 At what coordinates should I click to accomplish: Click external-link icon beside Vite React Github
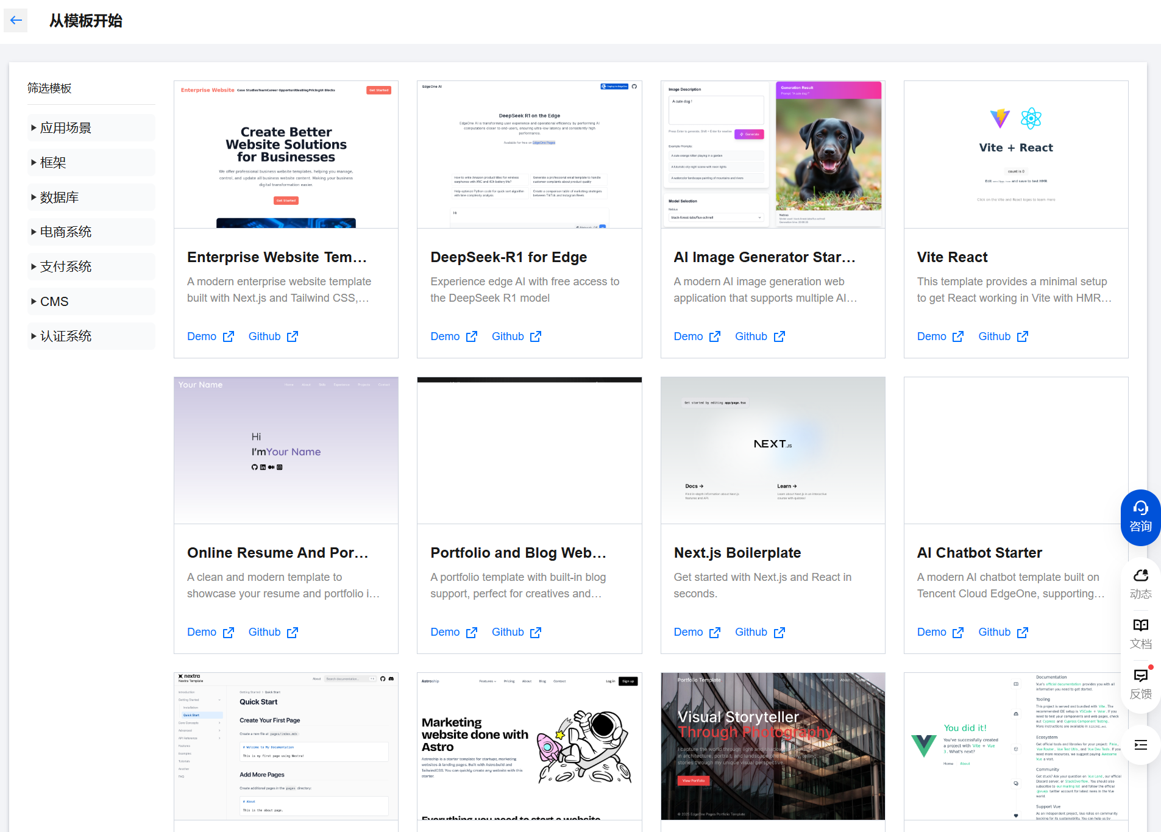1023,336
